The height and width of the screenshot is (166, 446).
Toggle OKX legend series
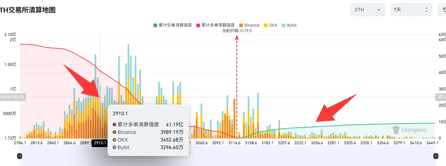click(x=270, y=25)
